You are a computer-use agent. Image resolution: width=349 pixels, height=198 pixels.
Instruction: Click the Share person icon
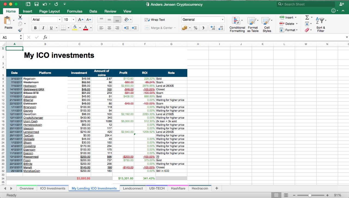pos(342,4)
